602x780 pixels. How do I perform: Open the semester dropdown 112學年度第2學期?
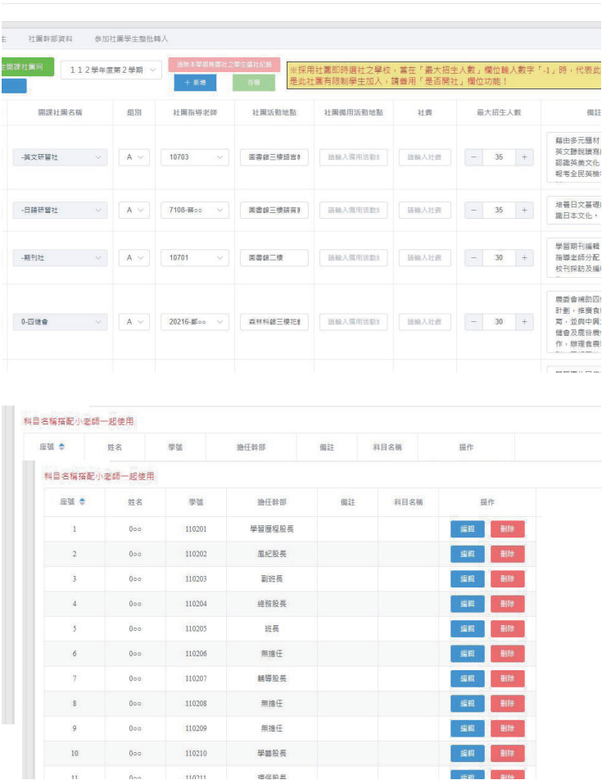click(111, 70)
